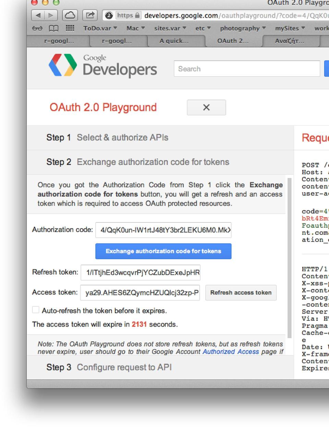Click Exchange authorization code for tokens button

click(163, 251)
